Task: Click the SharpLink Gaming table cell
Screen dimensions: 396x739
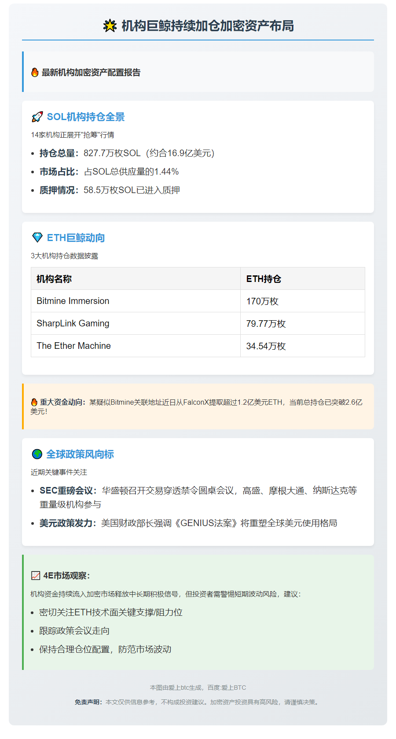Action: [136, 323]
